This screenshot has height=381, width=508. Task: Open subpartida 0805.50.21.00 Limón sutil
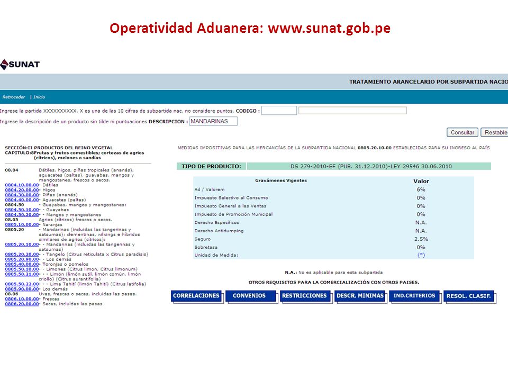pos(22,274)
